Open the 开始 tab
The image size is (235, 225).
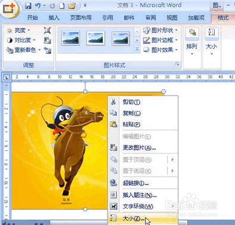pos(32,18)
